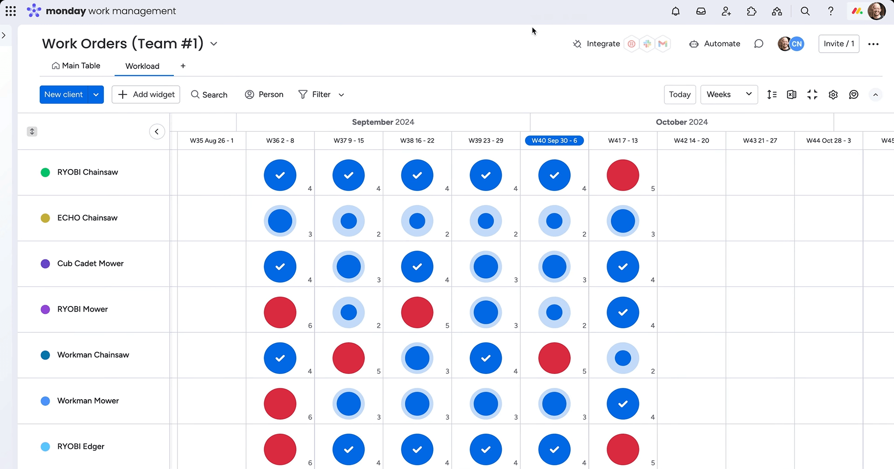Screen dimensions: 894x469
Task: Click the Gmail integration icon
Action: tap(663, 44)
